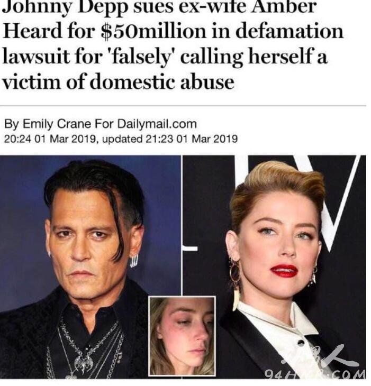Open the right photo of blonde woman
Viewport: 371px width, 386px height.
(274, 266)
